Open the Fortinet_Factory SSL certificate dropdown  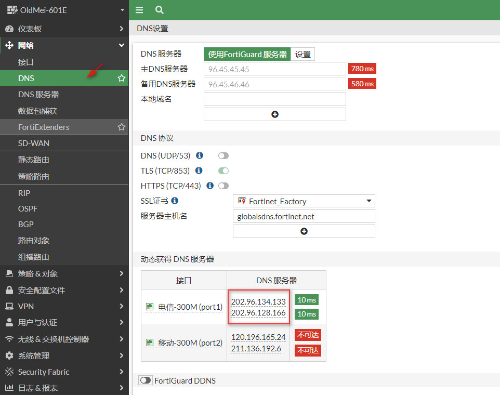point(304,201)
